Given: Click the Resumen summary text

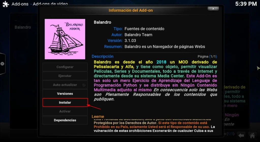Looking at the screenshot, I should pos(165,47).
